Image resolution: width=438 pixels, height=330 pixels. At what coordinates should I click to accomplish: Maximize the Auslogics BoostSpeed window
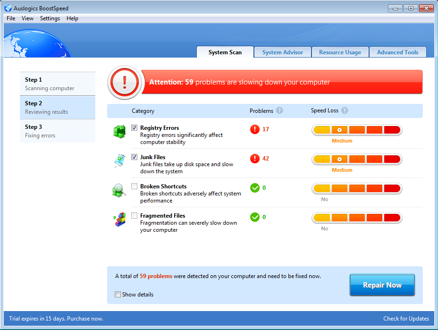click(x=411, y=8)
